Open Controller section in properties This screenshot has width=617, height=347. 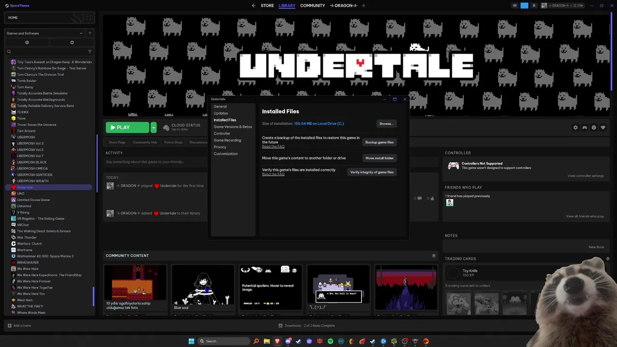click(x=222, y=133)
